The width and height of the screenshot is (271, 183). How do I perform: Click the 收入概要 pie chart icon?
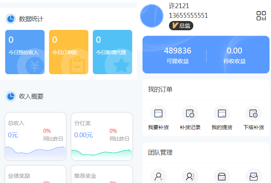coord(11,96)
